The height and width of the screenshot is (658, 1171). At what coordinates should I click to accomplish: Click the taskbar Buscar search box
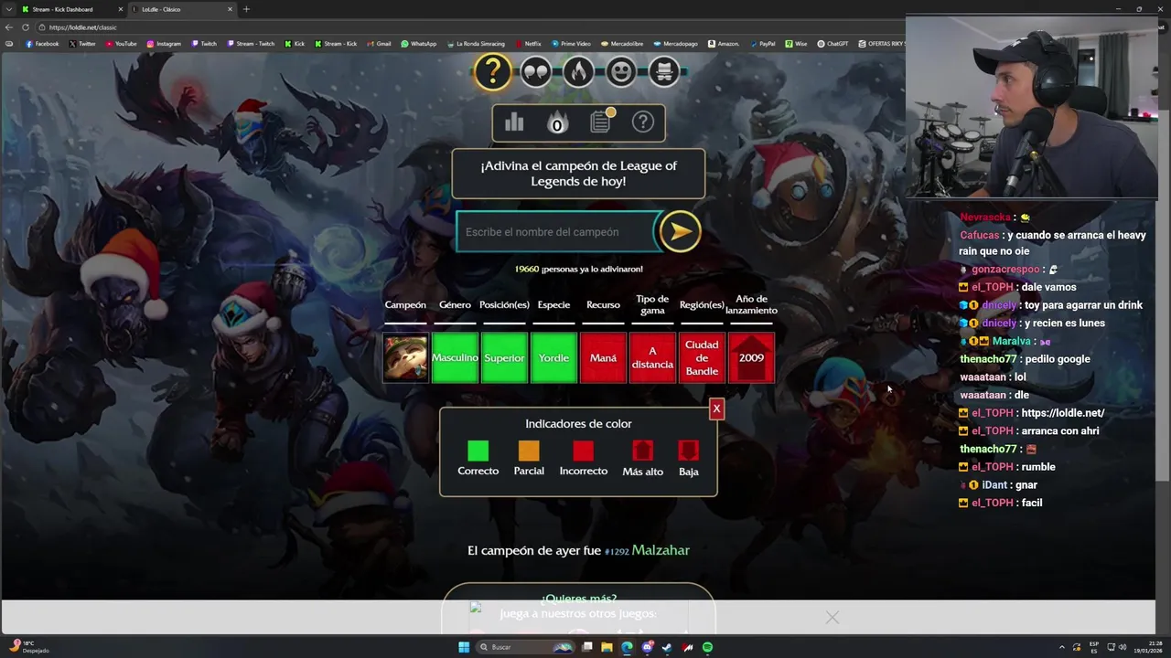[524, 647]
